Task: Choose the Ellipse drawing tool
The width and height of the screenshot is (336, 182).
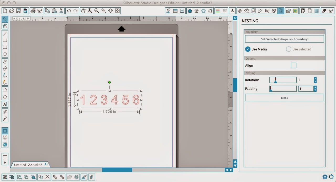Action: pyautogui.click(x=5, y=54)
